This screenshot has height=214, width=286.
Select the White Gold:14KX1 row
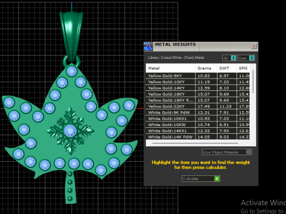[x=198, y=131]
